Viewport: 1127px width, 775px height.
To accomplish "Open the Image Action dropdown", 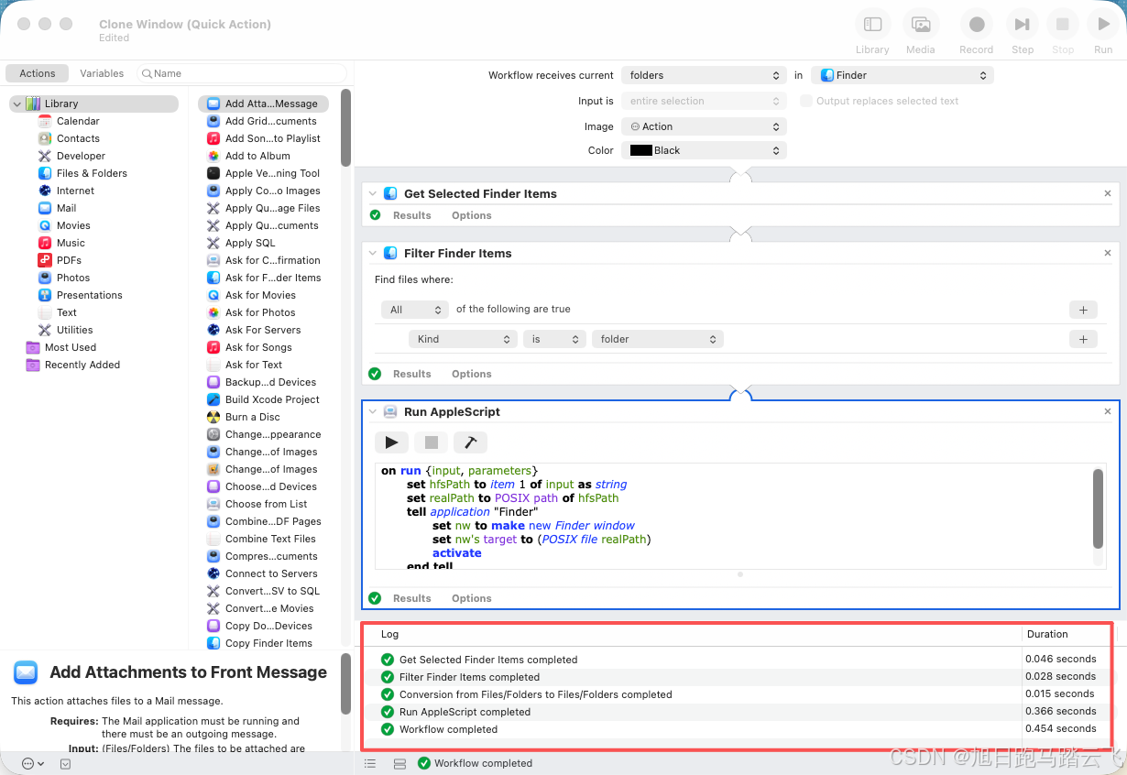I will click(x=704, y=126).
